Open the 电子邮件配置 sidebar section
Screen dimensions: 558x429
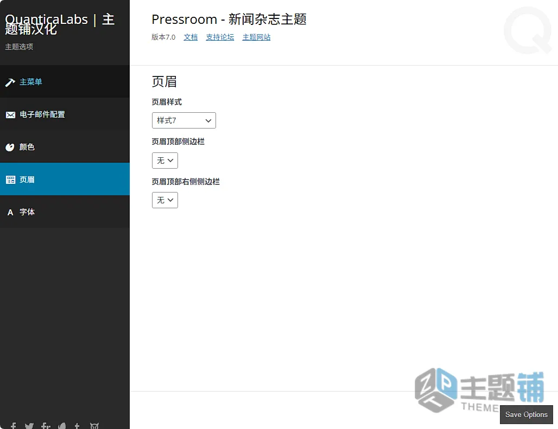click(x=65, y=114)
